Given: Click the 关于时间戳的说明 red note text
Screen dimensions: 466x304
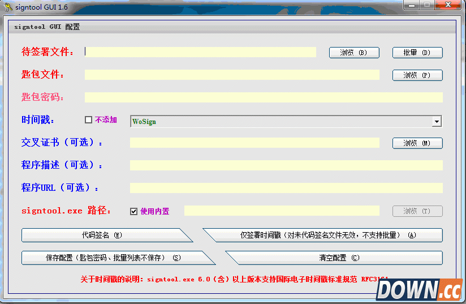Looking at the screenshot, I should click(234, 279).
